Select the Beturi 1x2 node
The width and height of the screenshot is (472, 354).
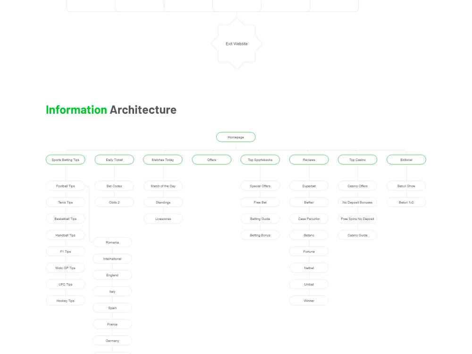(x=406, y=202)
